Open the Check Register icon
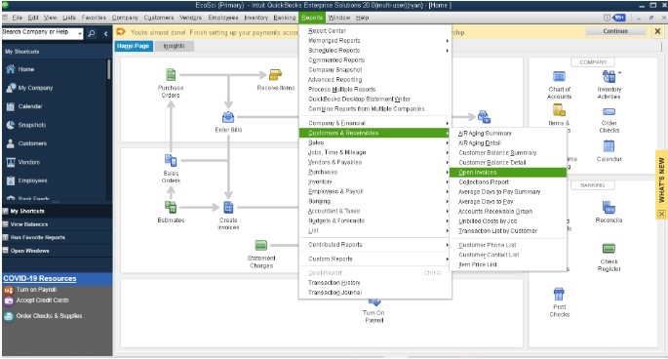The height and width of the screenshot is (359, 668). (609, 248)
